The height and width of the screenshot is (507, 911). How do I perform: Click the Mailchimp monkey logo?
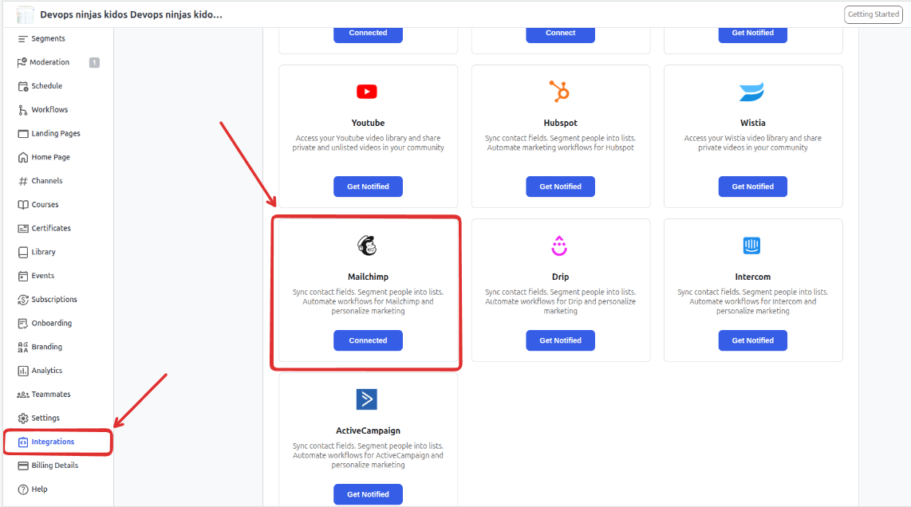[367, 246]
